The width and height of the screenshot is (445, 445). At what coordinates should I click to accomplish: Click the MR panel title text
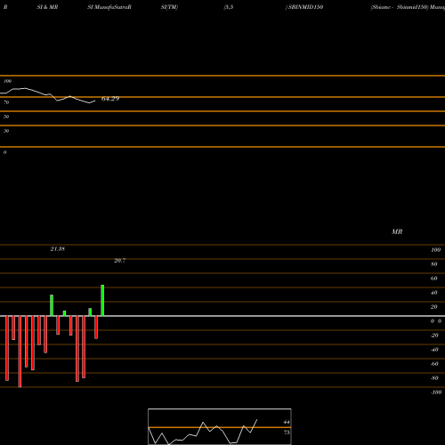pyautogui.click(x=397, y=231)
